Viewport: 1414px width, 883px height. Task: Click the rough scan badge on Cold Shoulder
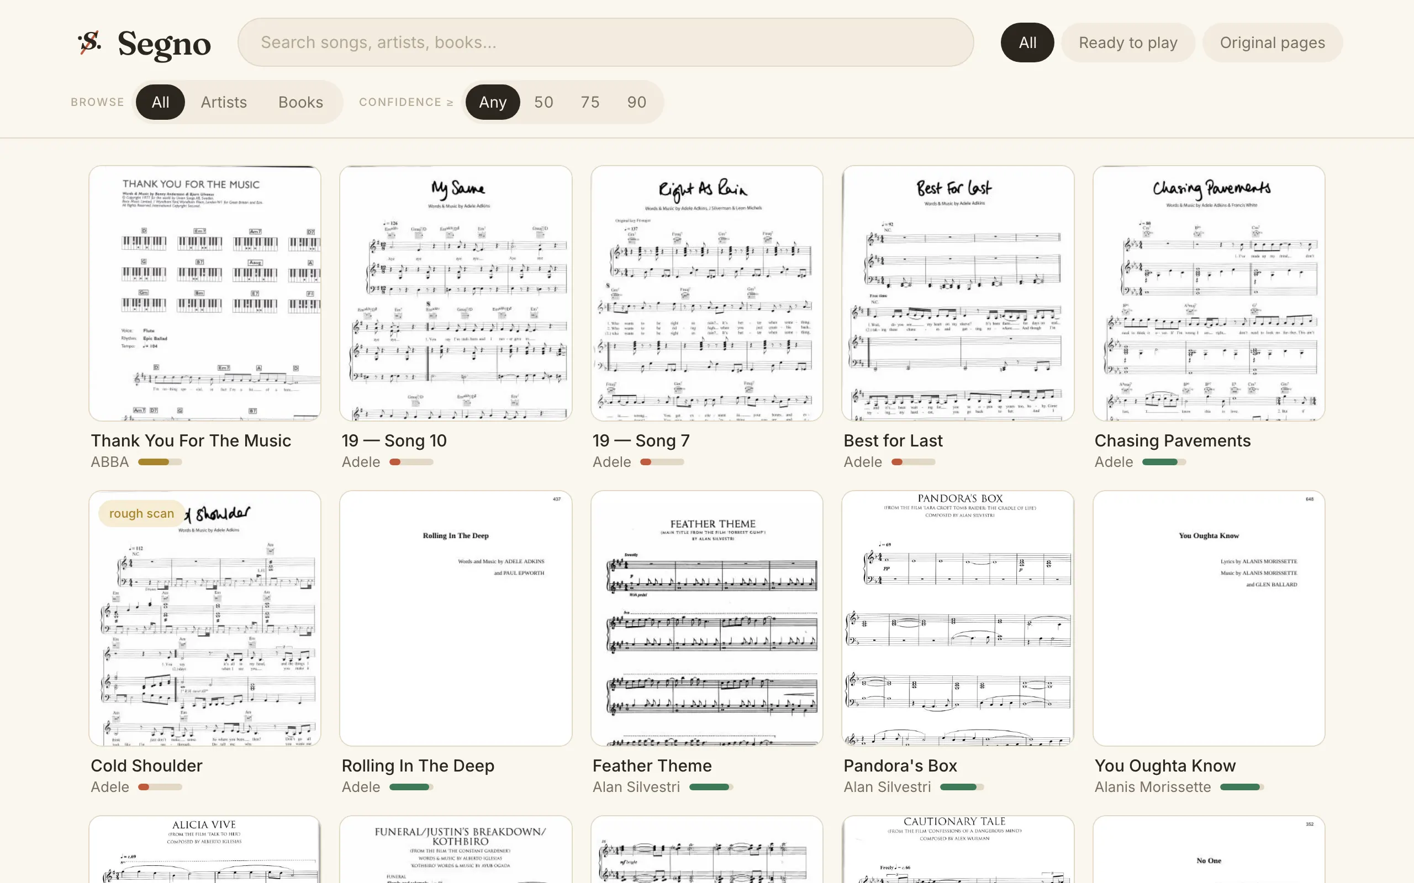click(x=141, y=513)
